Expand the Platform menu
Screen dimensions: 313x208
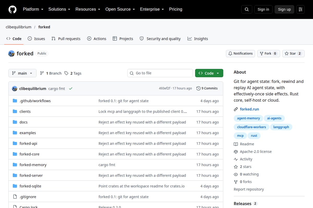pos(33,9)
